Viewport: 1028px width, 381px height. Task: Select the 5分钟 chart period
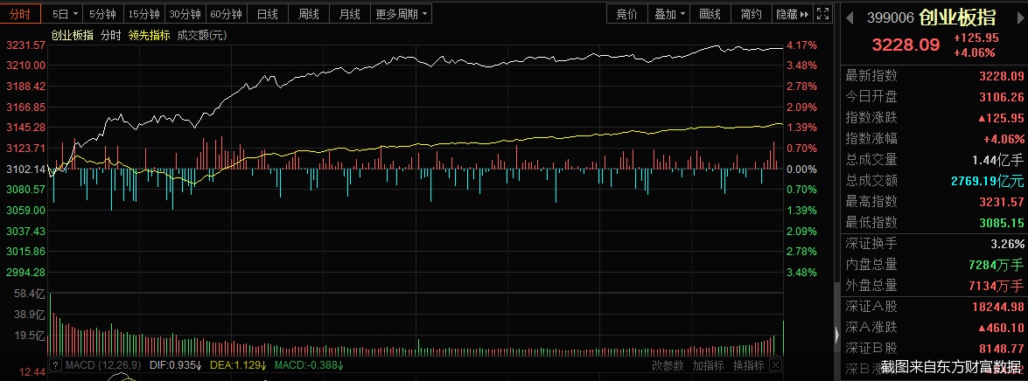tap(102, 13)
